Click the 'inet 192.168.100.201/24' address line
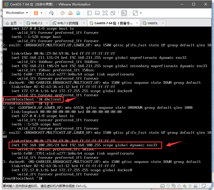Screen dimensions: 214x190 point(84,145)
